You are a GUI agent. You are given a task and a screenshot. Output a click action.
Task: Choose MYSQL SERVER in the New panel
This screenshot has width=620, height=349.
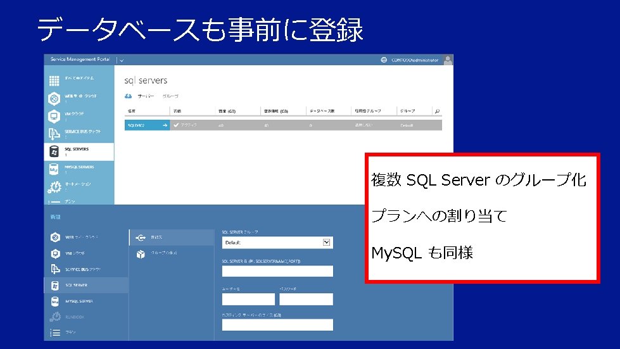(x=86, y=301)
